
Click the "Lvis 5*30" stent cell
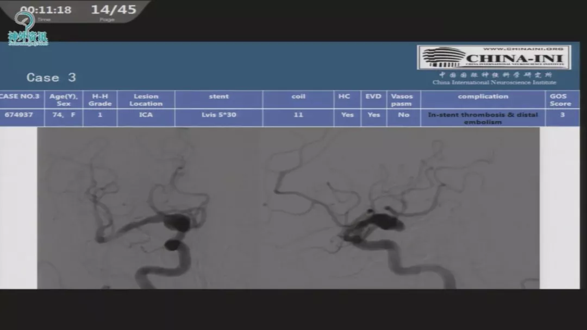pos(218,118)
